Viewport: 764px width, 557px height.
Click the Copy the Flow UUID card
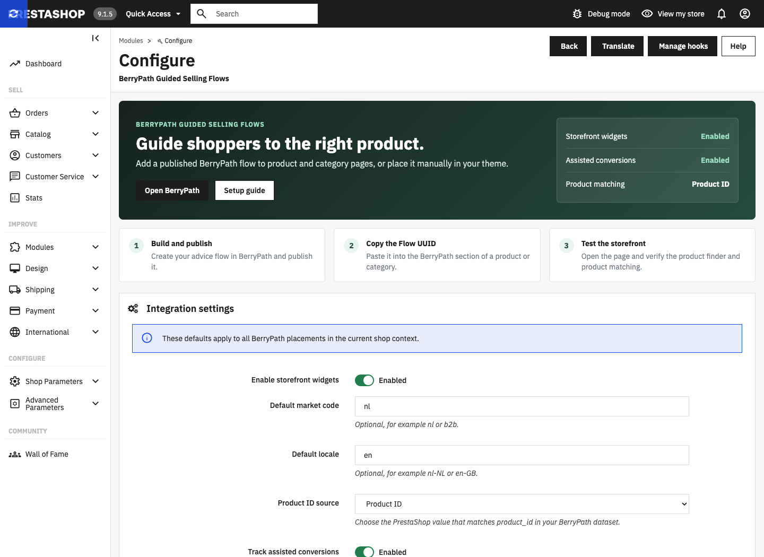[x=437, y=255]
